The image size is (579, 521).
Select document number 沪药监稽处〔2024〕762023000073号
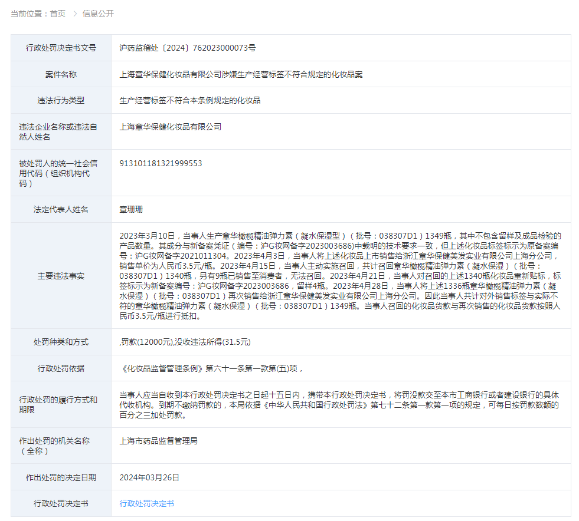[x=187, y=48]
